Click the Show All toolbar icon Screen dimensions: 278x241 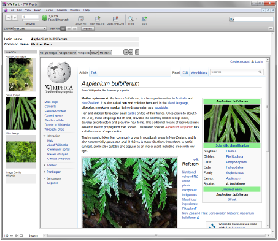(x=80, y=19)
